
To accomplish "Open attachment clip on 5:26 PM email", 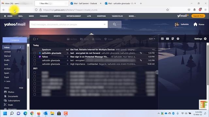I will (x=141, y=53).
